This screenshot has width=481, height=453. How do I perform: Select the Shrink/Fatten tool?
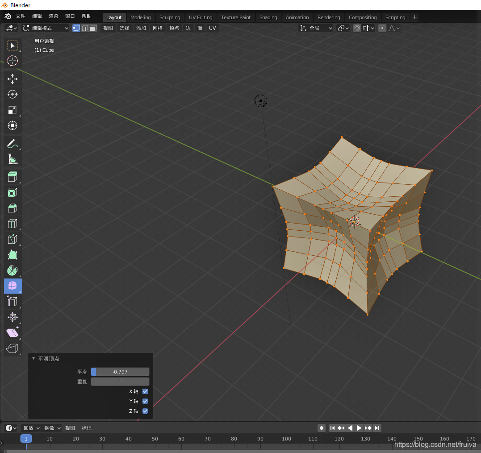point(12,317)
